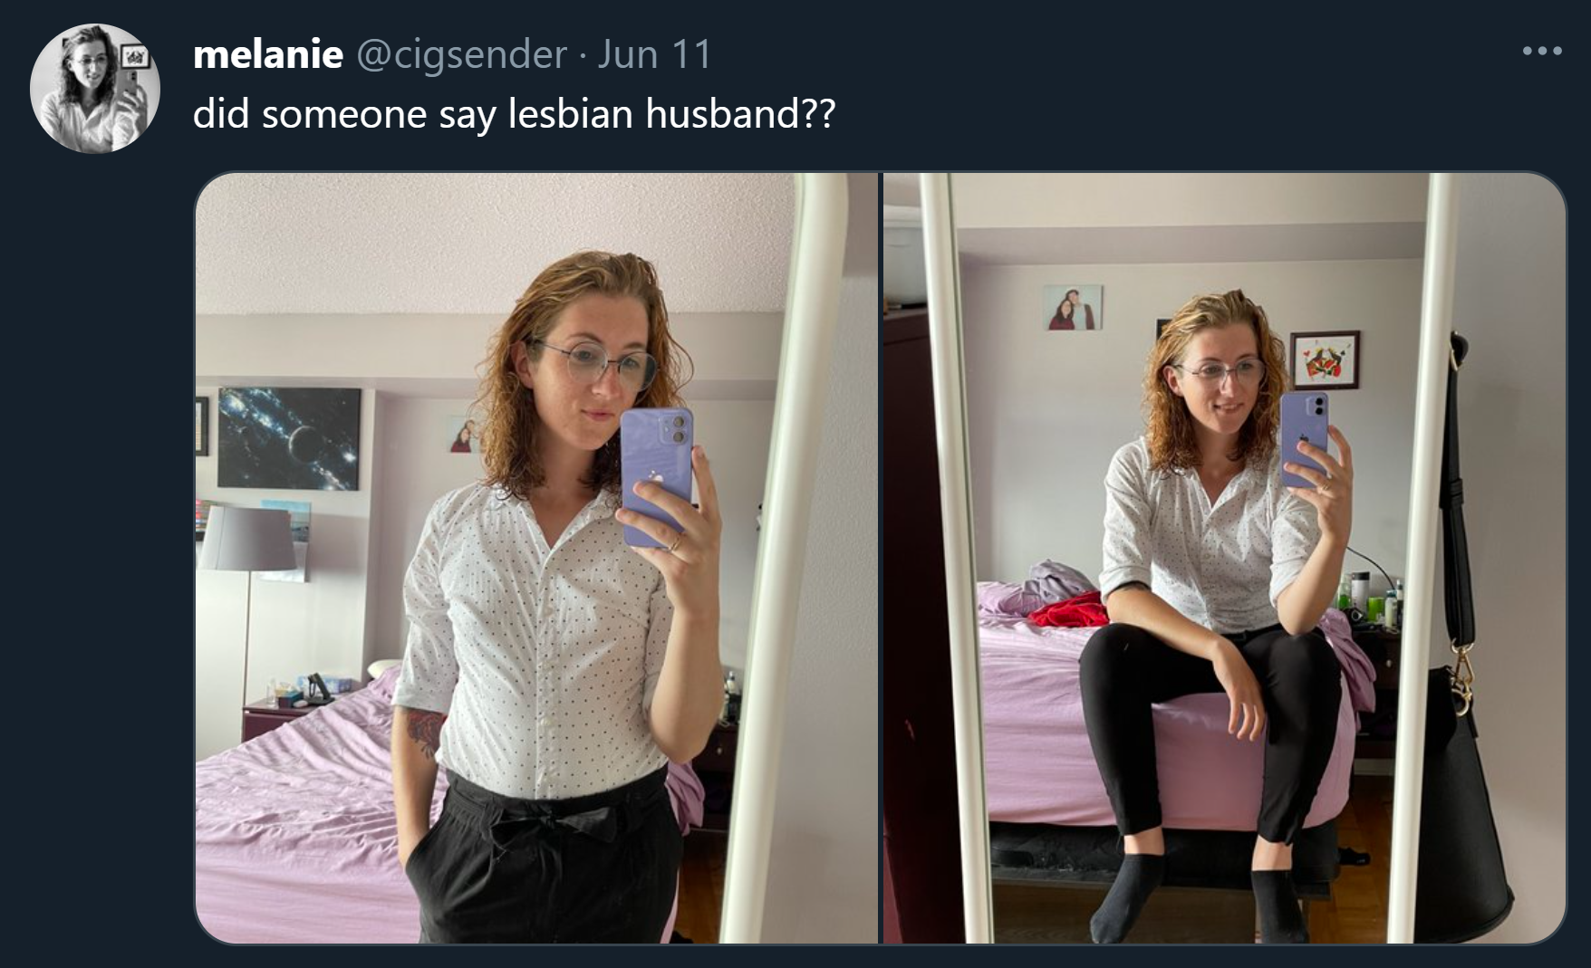
Task: Select the tweet text about lesbian husband
Action: 514,114
